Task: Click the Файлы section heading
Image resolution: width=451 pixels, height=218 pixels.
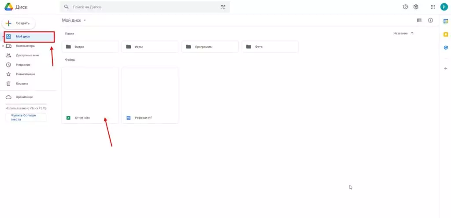Action: click(70, 60)
